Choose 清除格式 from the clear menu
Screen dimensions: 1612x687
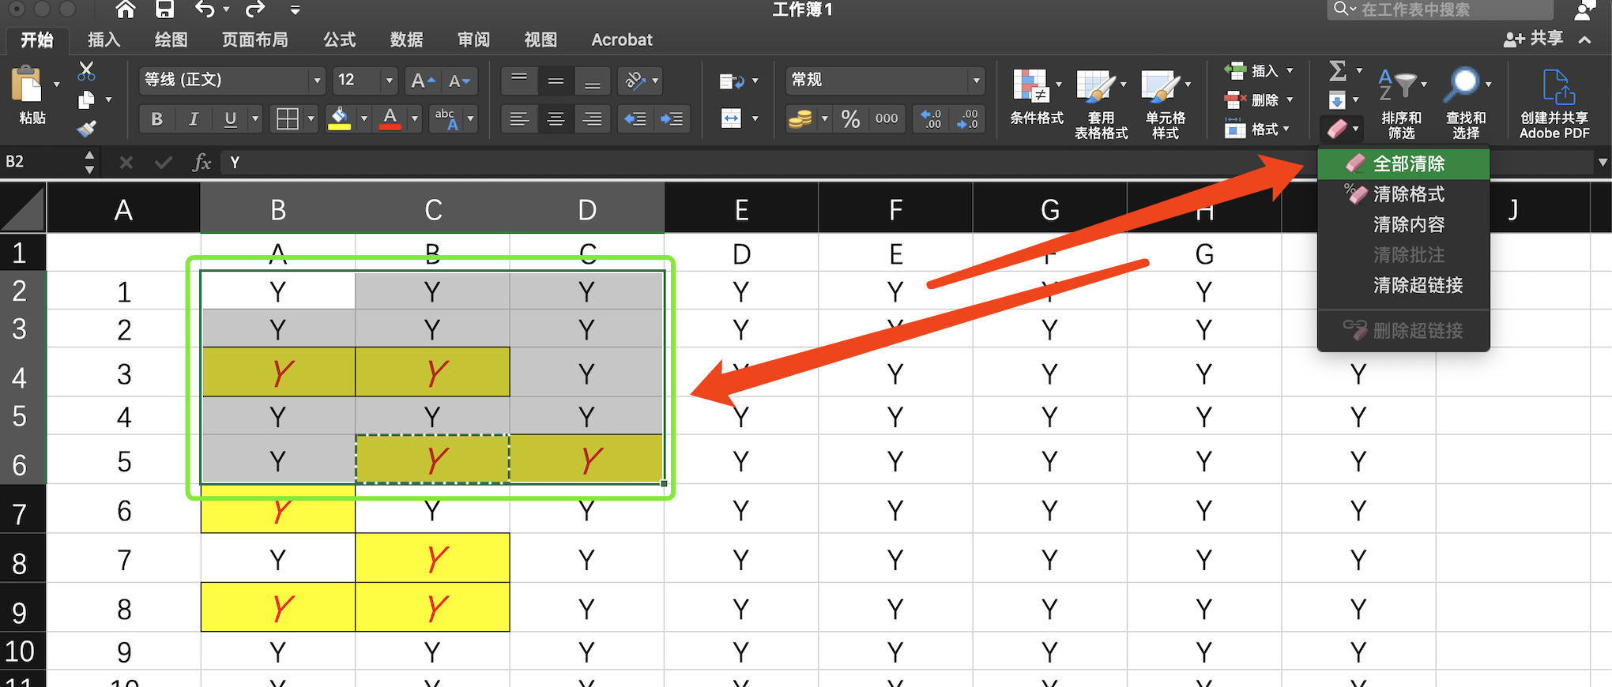point(1403,194)
